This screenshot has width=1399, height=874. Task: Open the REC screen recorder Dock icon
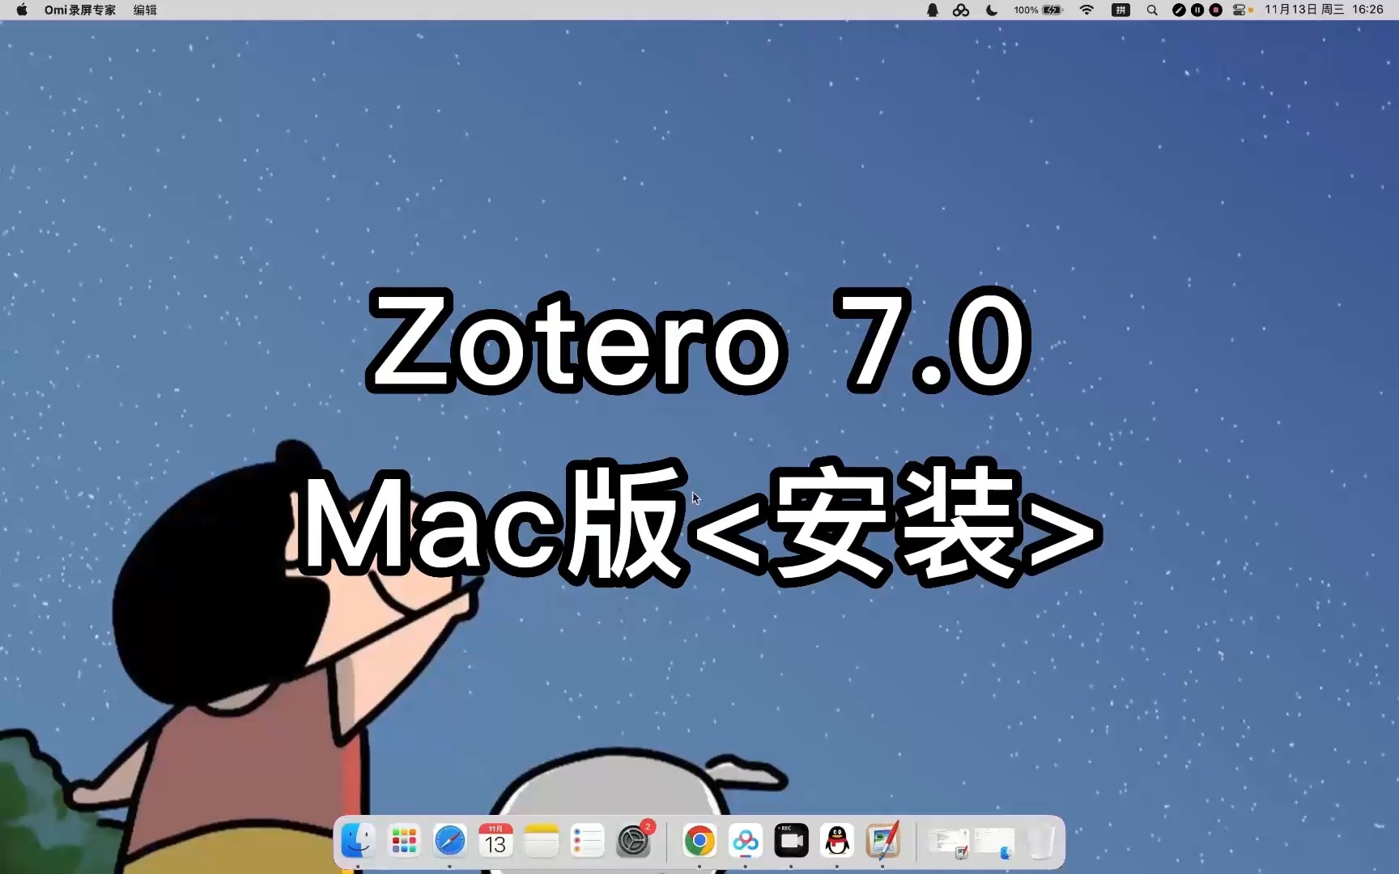(791, 841)
